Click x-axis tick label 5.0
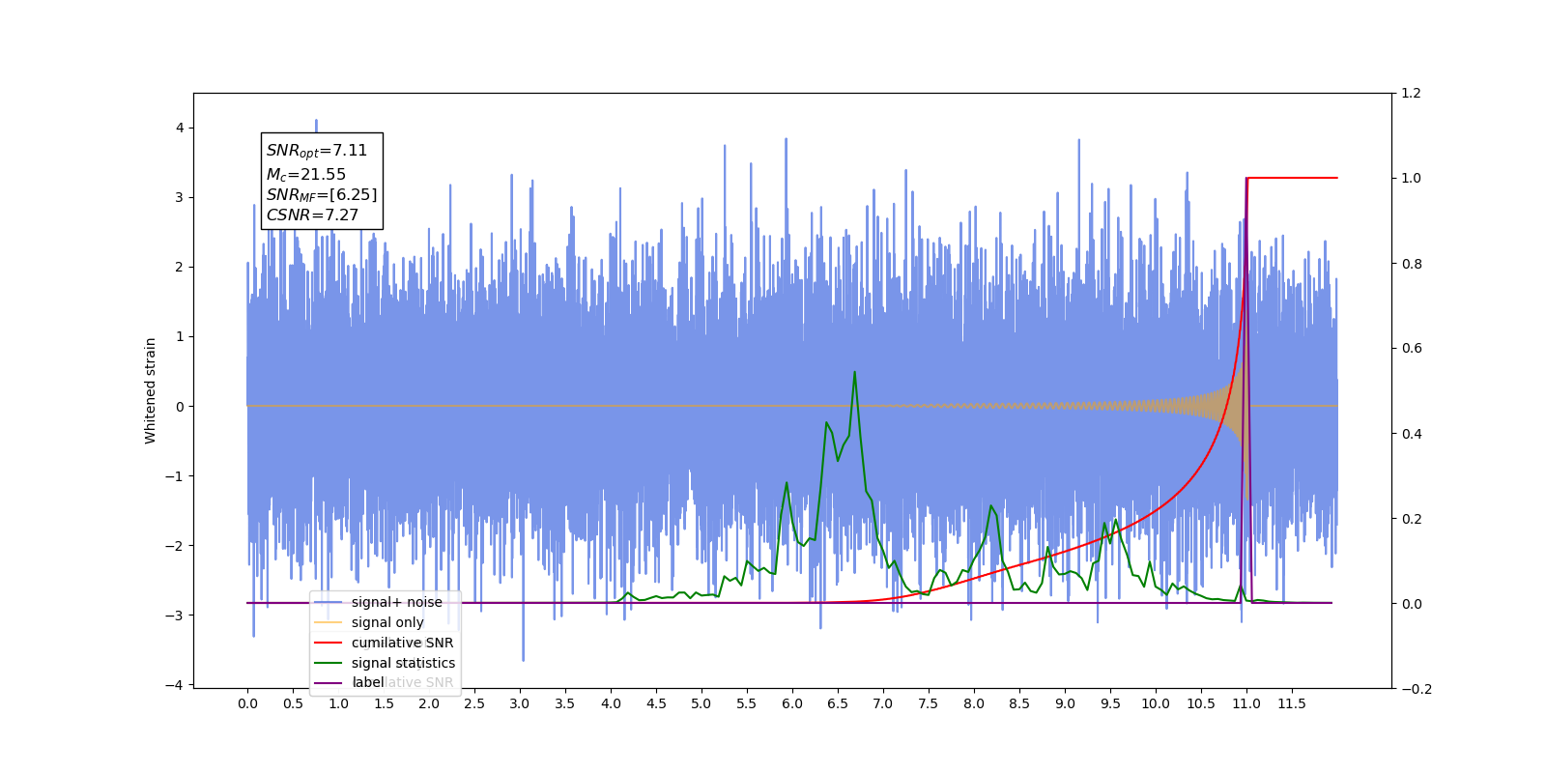The image size is (1546, 773). [701, 704]
